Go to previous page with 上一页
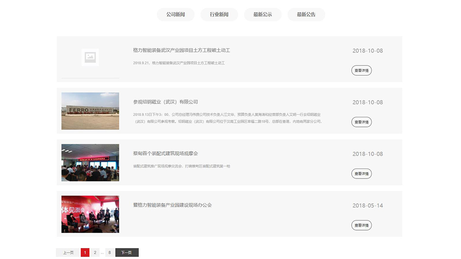 [x=68, y=253]
